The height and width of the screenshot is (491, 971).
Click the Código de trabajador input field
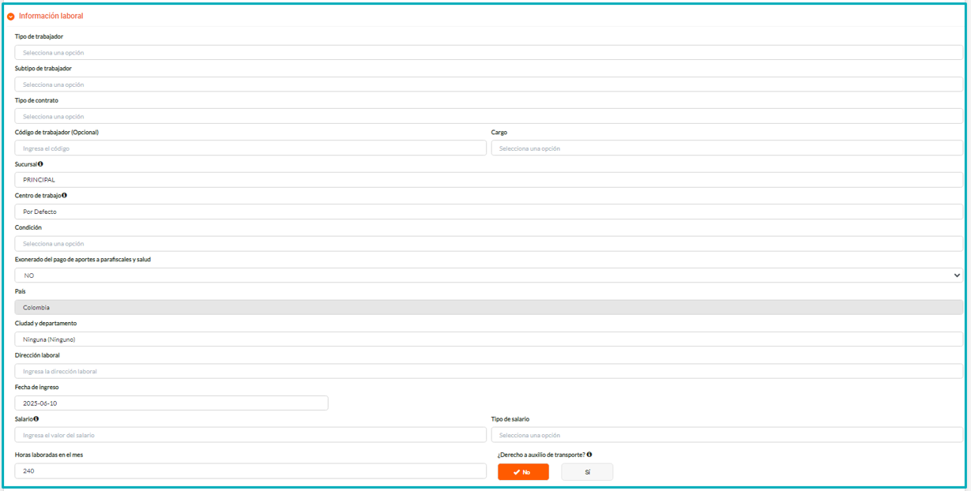(250, 148)
